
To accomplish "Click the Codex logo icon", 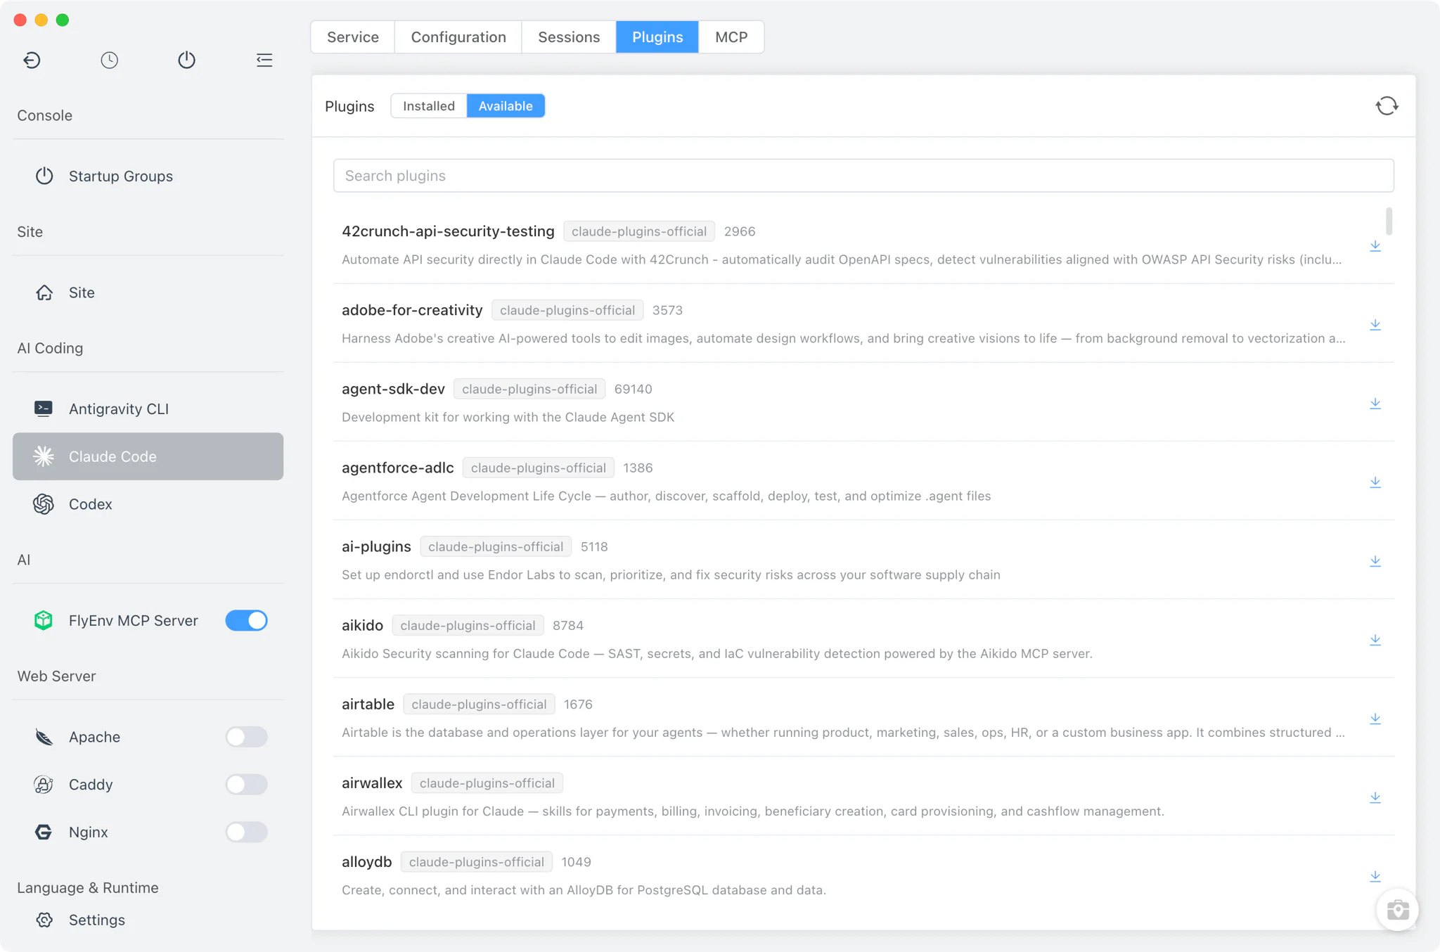I will tap(44, 504).
